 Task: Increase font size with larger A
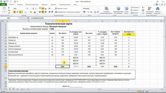point(33,9)
